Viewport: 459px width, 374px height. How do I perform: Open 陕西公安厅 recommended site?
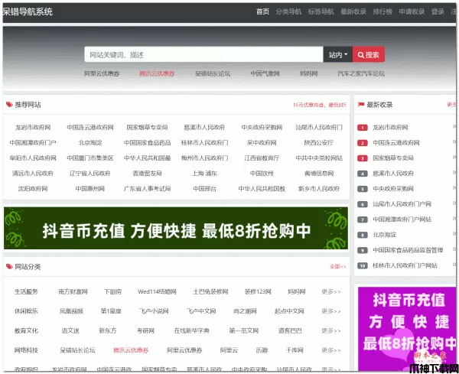319,142
